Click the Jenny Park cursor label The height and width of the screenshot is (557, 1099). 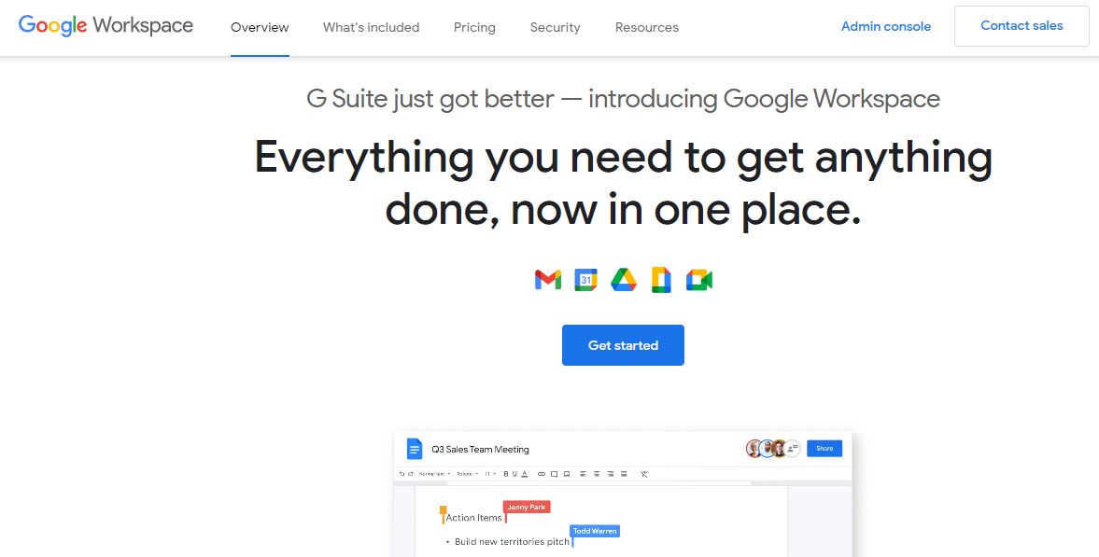(527, 507)
